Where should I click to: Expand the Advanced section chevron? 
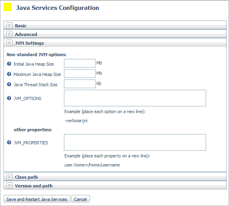click(9, 34)
